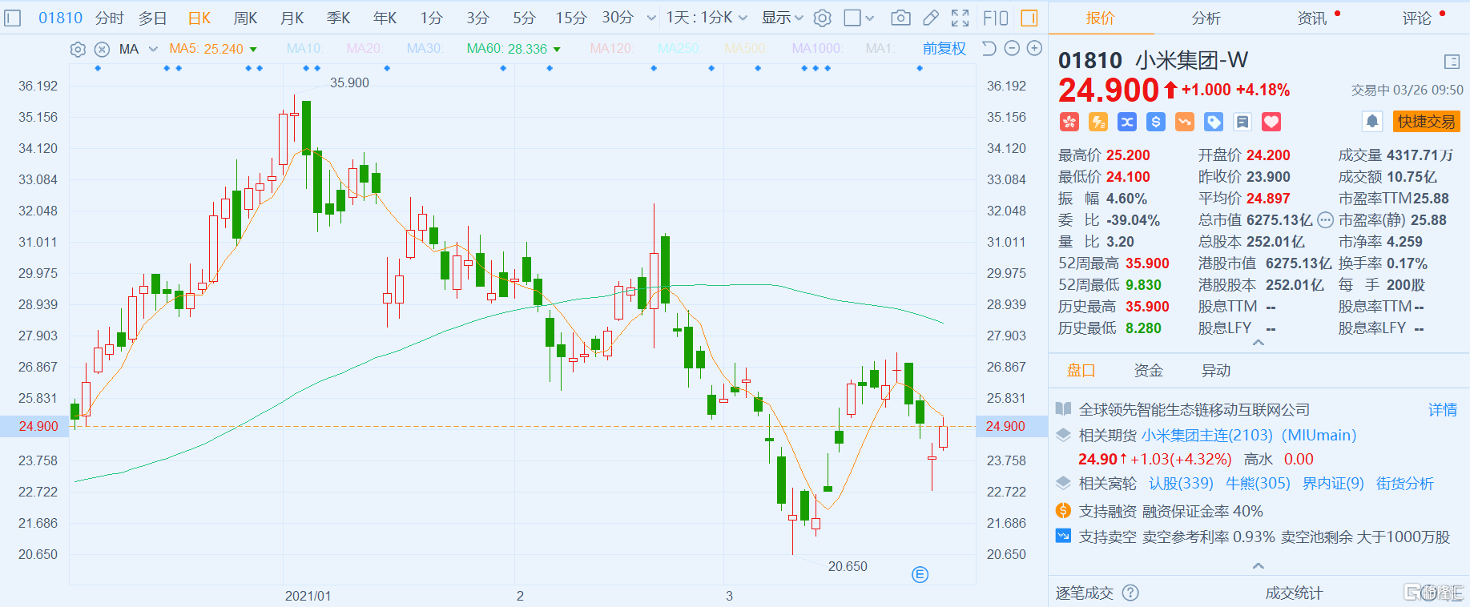This screenshot has height=607, width=1470.
Task: Toggle the orange right panel button
Action: (x=1029, y=18)
